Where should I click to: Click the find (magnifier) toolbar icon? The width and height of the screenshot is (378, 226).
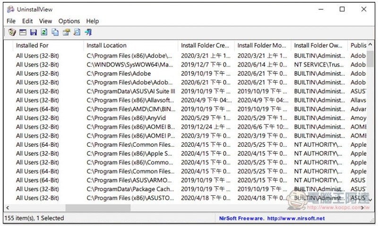pos(77,33)
